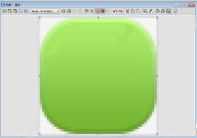Undo the last edit
This screenshot has width=197, height=138.
[x=115, y=11]
